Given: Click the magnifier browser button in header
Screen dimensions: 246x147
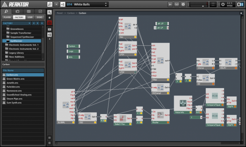Looking at the screenshot, I should [50, 4].
